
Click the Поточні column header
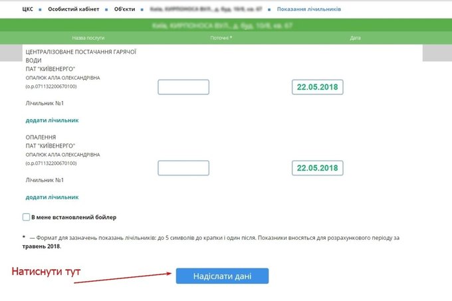tap(221, 38)
